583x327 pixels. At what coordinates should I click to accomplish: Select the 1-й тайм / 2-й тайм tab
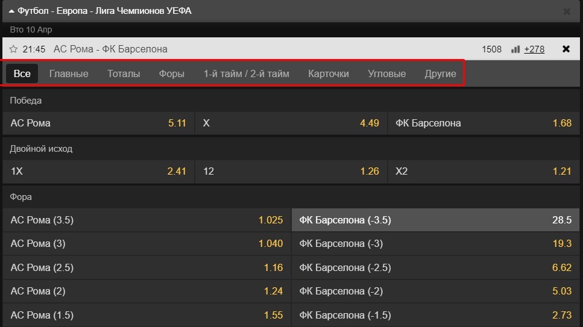pos(246,73)
